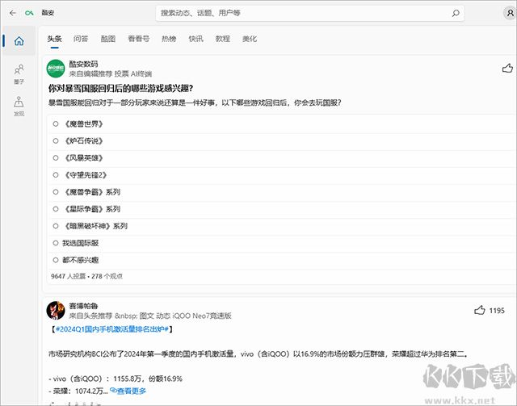Select poll option 《守望先锋2》
The width and height of the screenshot is (517, 406).
(56, 175)
